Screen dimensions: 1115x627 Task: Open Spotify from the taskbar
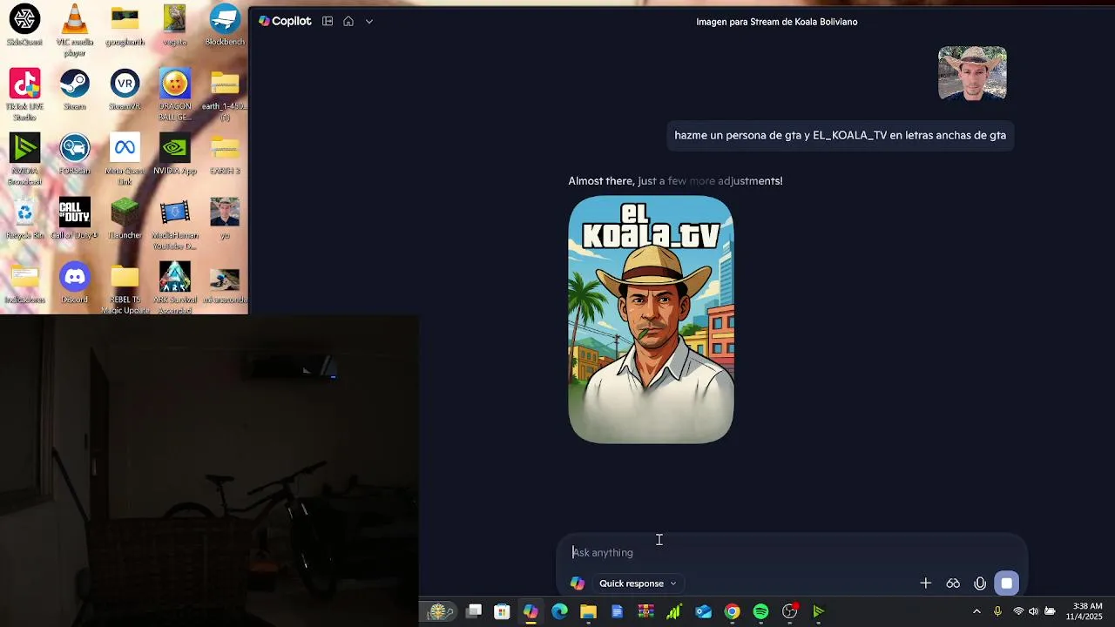760,611
